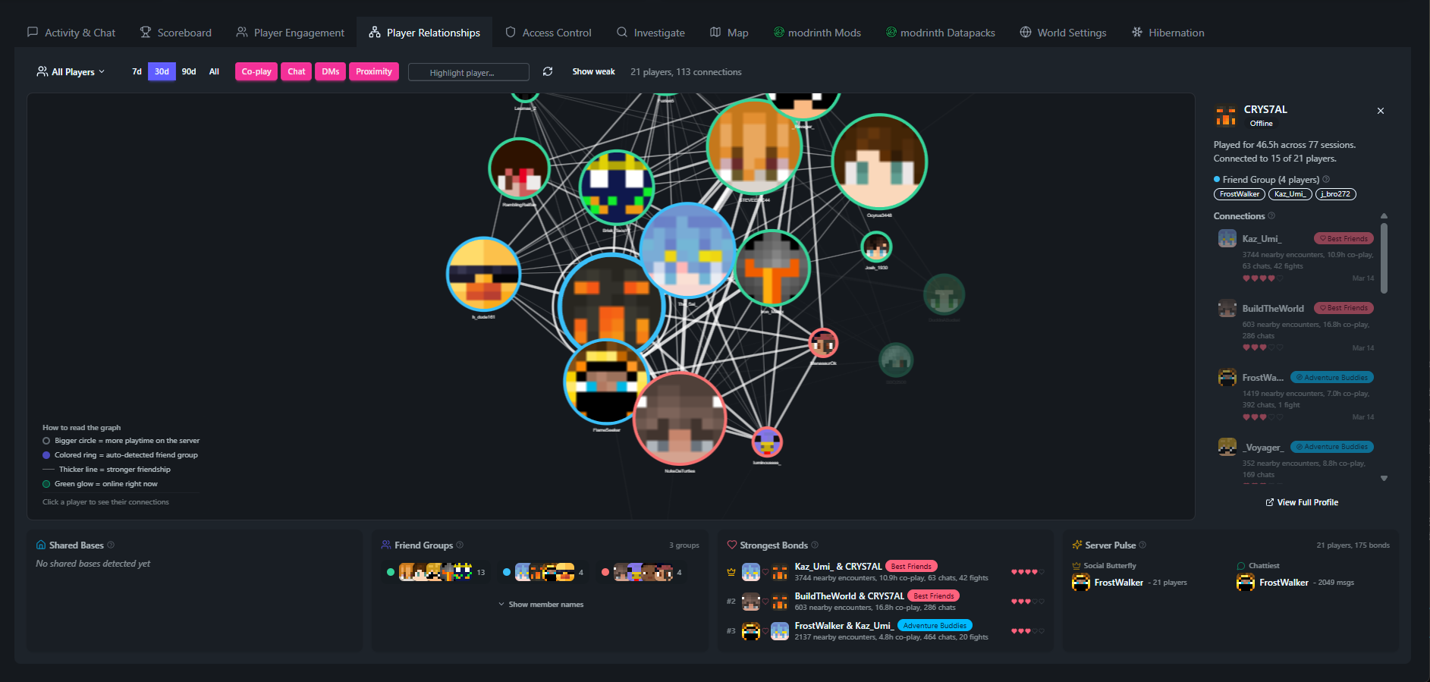Toggle the DMs connection filter

point(331,71)
